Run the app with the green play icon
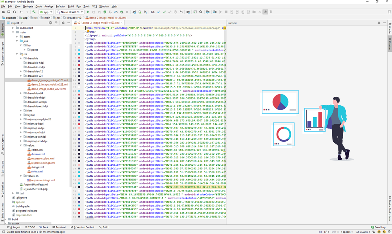The image size is (392, 234). [88, 12]
